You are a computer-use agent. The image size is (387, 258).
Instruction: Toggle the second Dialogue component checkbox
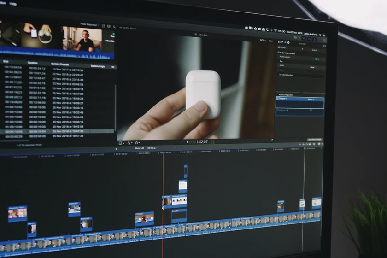(x=277, y=110)
